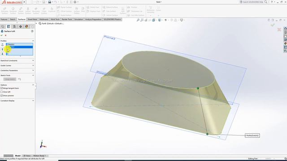Screen dimensions: 287x161
Task: Click the Extruded Surface tool
Action: point(5,11)
